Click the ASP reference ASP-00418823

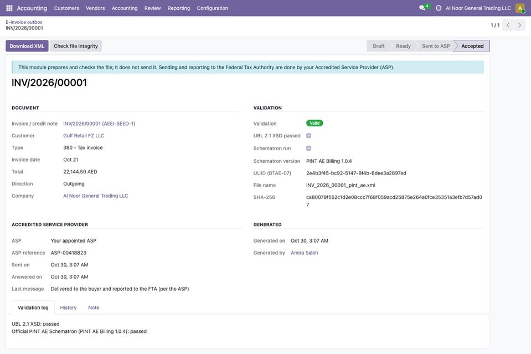click(x=69, y=253)
